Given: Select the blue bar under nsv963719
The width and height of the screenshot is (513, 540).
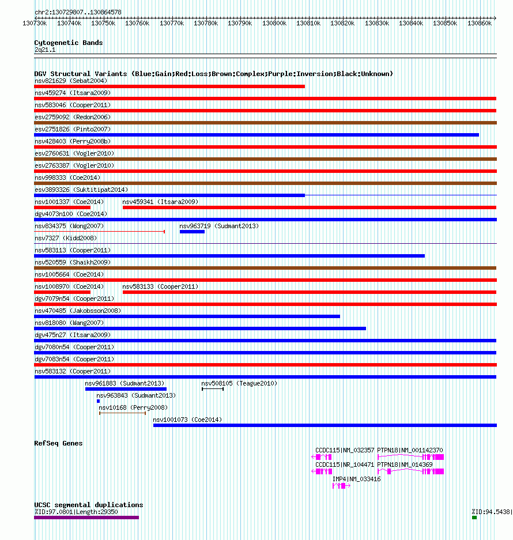Looking at the screenshot, I should tap(193, 232).
